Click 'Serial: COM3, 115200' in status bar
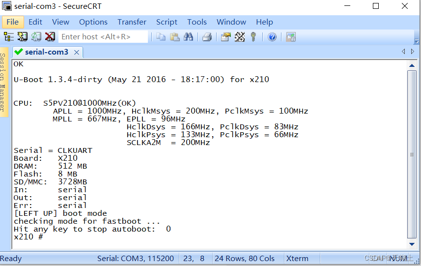421x266 pixels. [x=135, y=259]
